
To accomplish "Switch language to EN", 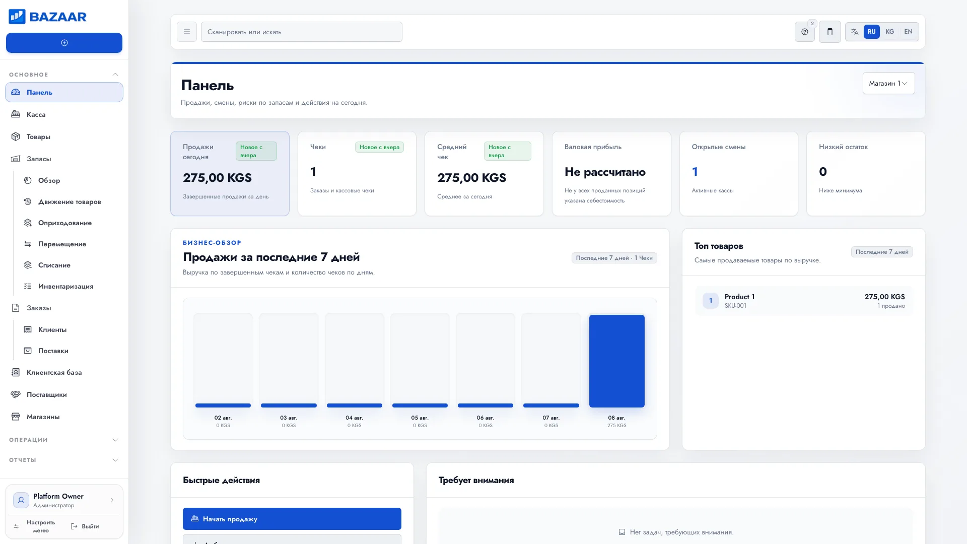I will (908, 32).
